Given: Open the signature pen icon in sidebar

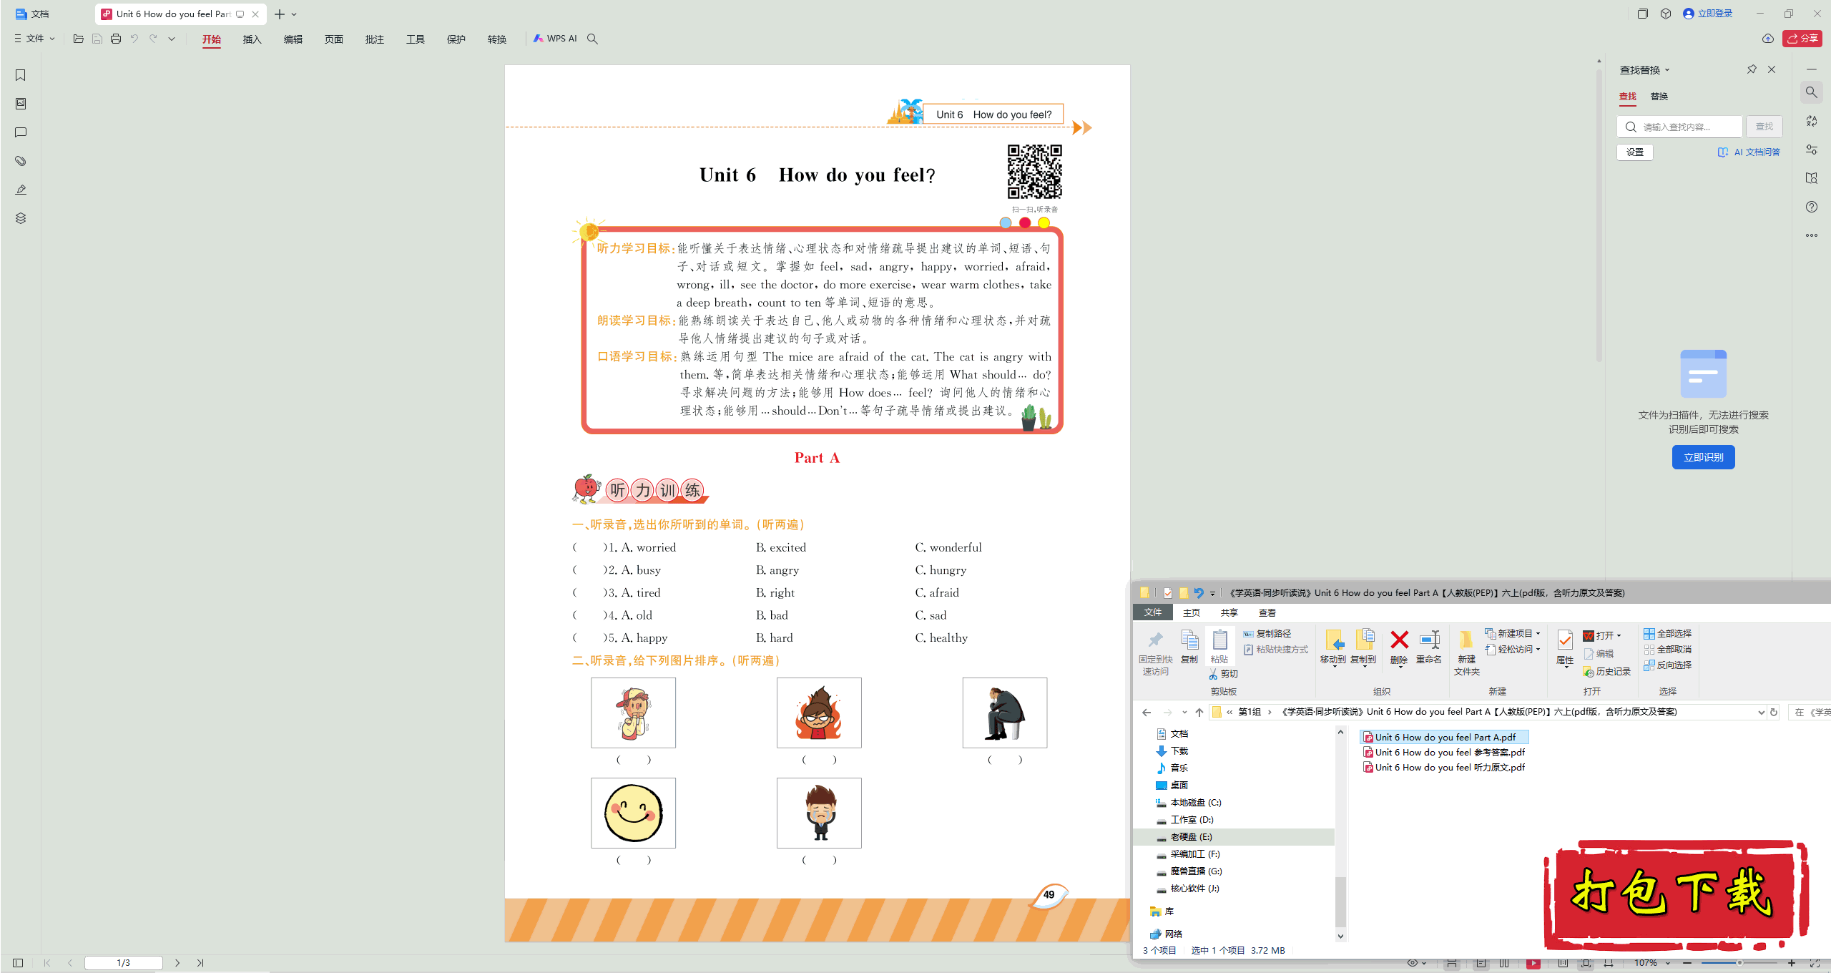Looking at the screenshot, I should tap(21, 190).
